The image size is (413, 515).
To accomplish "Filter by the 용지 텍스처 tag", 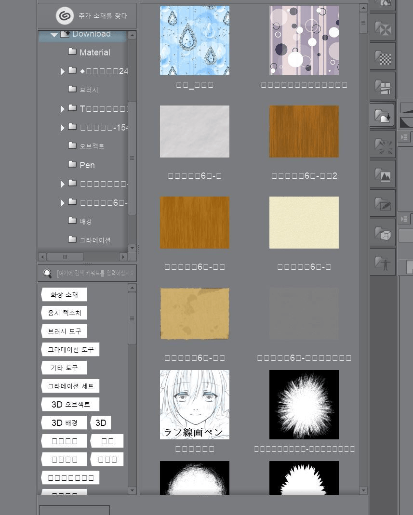I will point(64,313).
